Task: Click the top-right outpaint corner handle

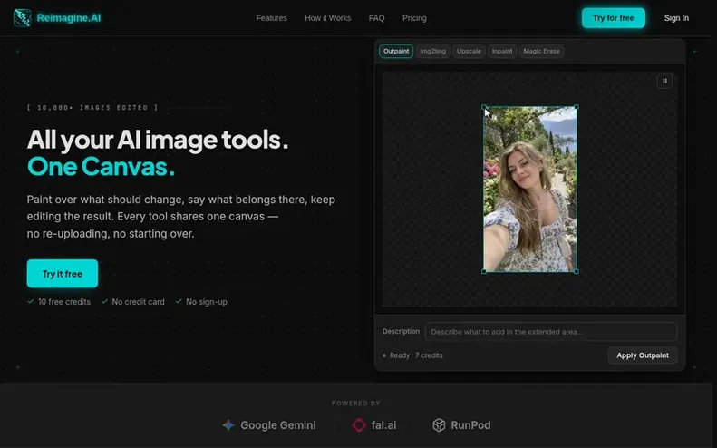Action: (577, 107)
